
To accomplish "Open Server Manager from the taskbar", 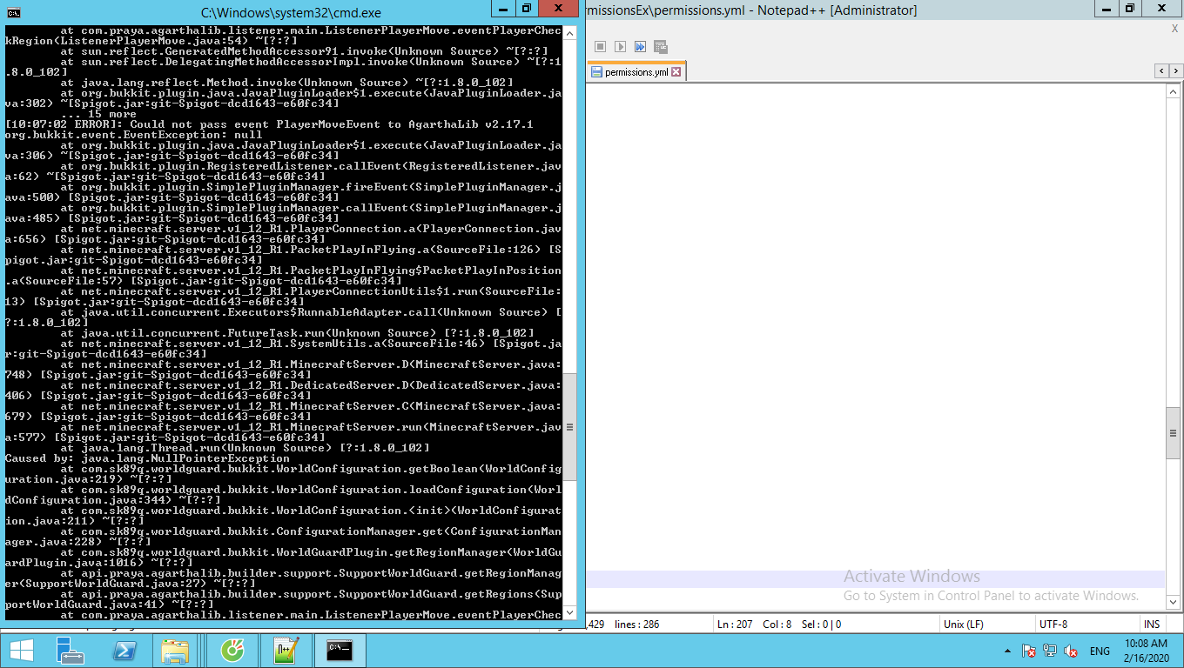I will 71,650.
